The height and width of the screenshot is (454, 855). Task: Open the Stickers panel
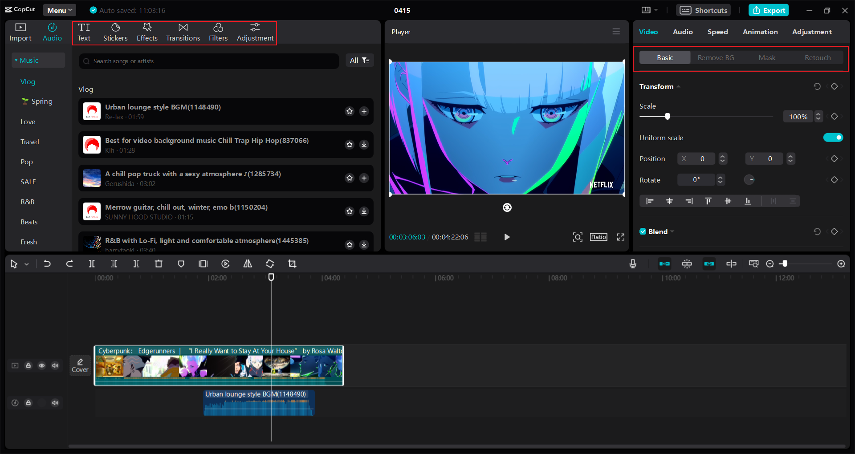click(115, 32)
